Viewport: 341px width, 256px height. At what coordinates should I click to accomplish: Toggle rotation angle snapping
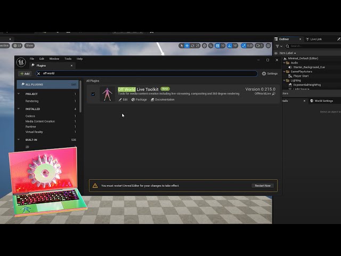click(230, 46)
